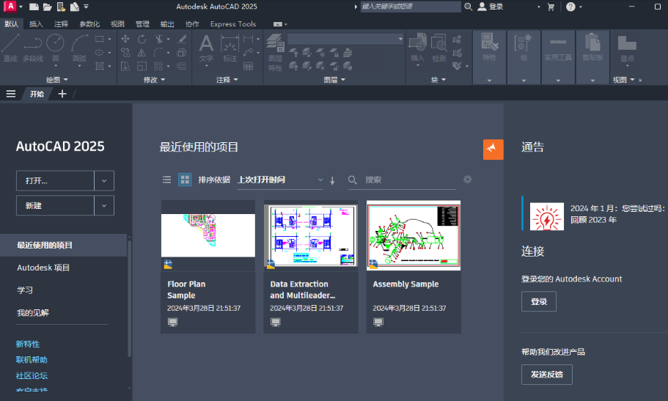
Task: Open the Parametric (参数化) ribbon tab
Action: [x=89, y=24]
